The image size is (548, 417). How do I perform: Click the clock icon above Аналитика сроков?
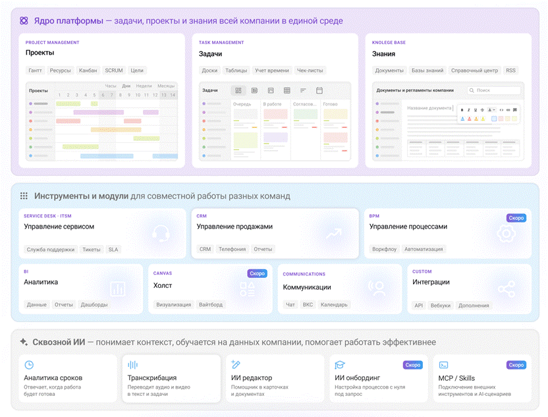click(x=29, y=365)
